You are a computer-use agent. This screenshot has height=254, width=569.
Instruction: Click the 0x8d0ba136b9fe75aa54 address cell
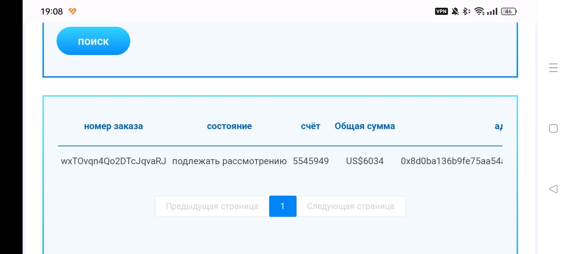click(x=452, y=161)
